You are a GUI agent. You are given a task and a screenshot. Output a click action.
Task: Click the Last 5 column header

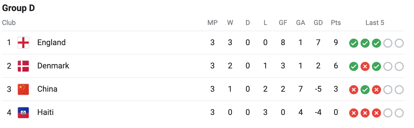375,23
